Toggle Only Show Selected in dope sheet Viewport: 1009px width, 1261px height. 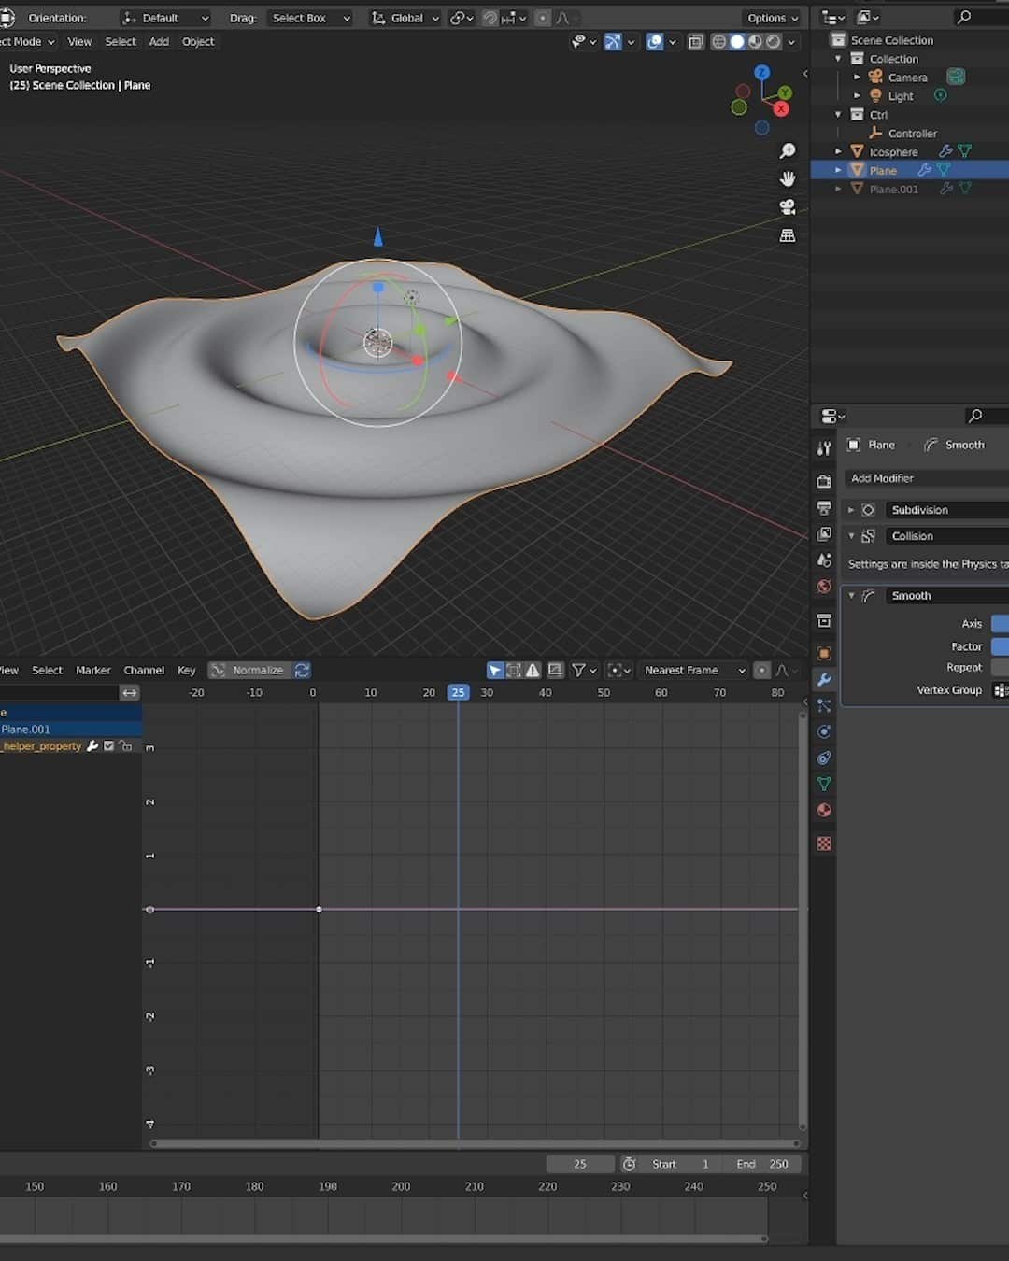(494, 670)
